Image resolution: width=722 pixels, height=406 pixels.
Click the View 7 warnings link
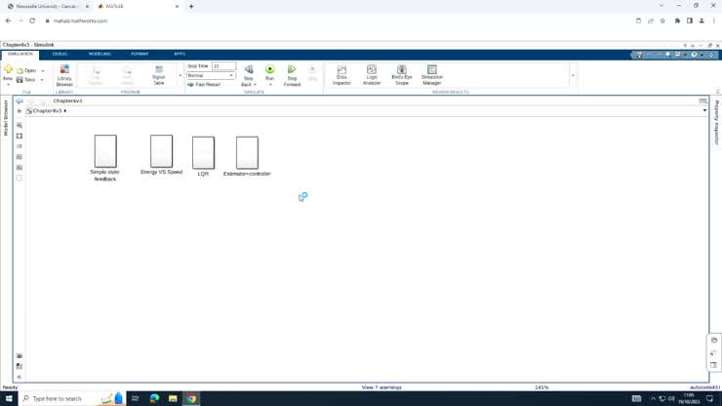coord(381,387)
